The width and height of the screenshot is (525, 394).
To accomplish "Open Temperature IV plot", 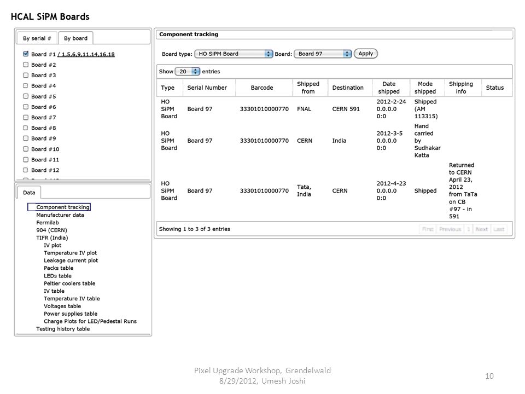I will pyautogui.click(x=71, y=253).
